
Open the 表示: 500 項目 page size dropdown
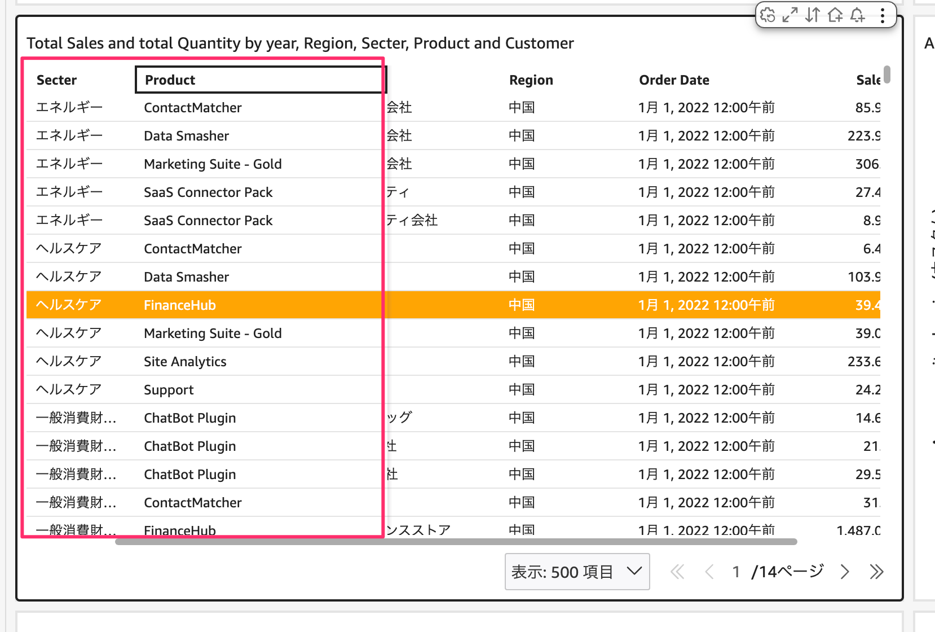coord(577,572)
